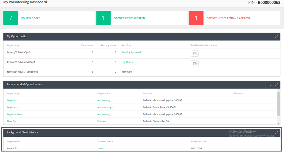Click the testvac51 New SP Schedules row
The height and width of the screenshot is (152, 284).
(x=142, y=72)
